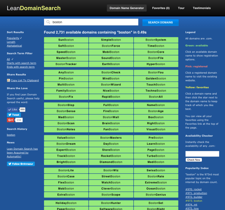
Task: Select the BostonLite domain
Action: 66,170
